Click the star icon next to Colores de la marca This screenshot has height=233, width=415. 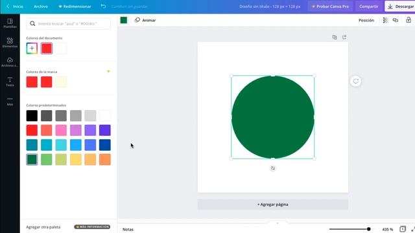click(108, 71)
